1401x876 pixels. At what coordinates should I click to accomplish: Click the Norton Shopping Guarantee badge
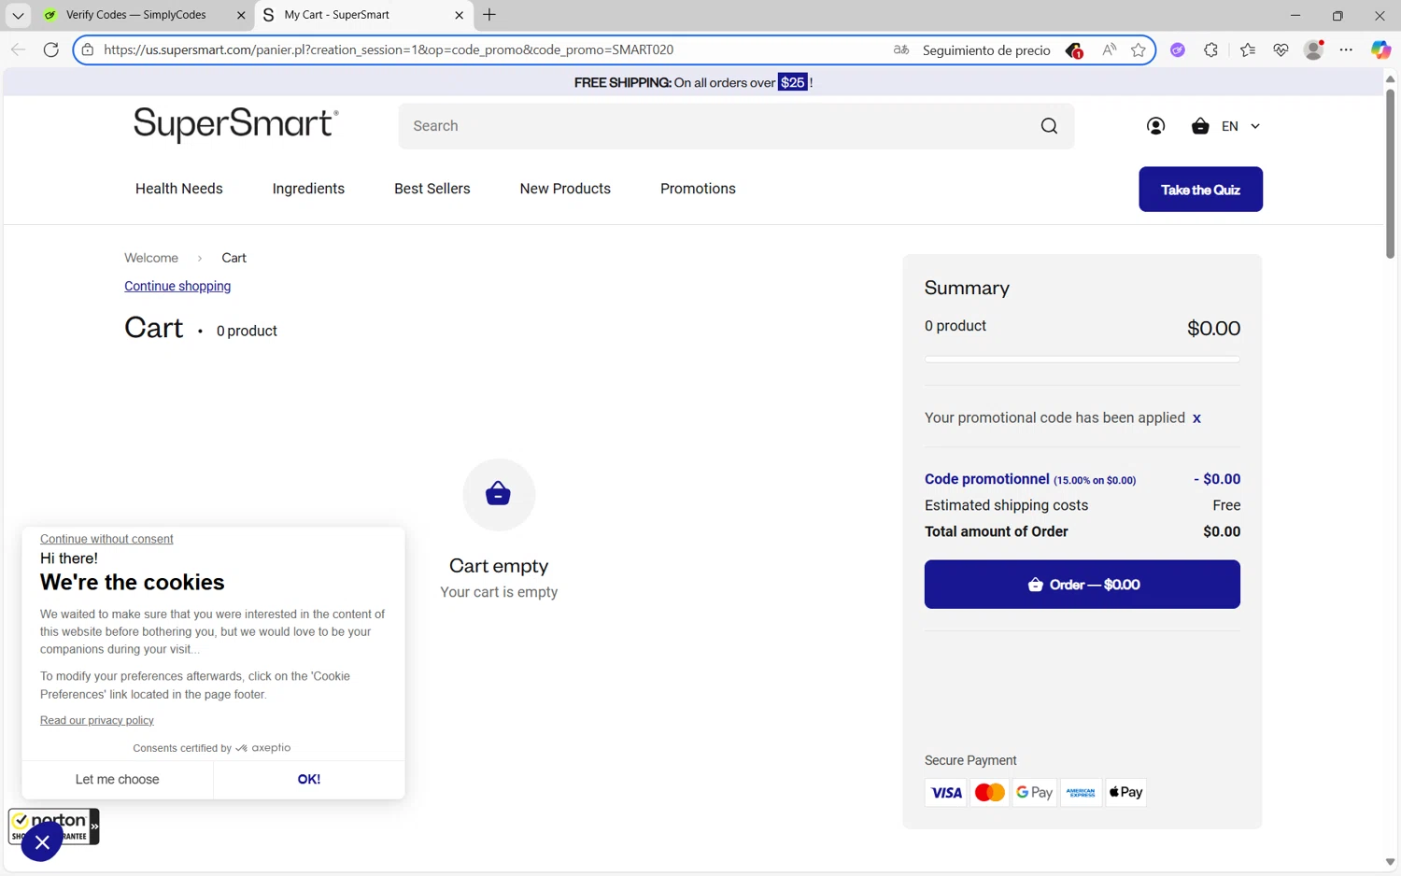54,825
